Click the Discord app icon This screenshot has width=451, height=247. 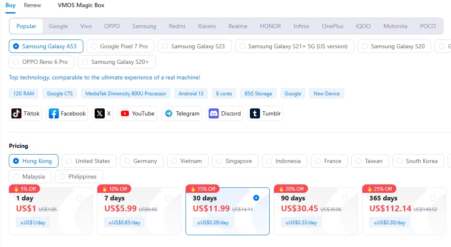214,113
